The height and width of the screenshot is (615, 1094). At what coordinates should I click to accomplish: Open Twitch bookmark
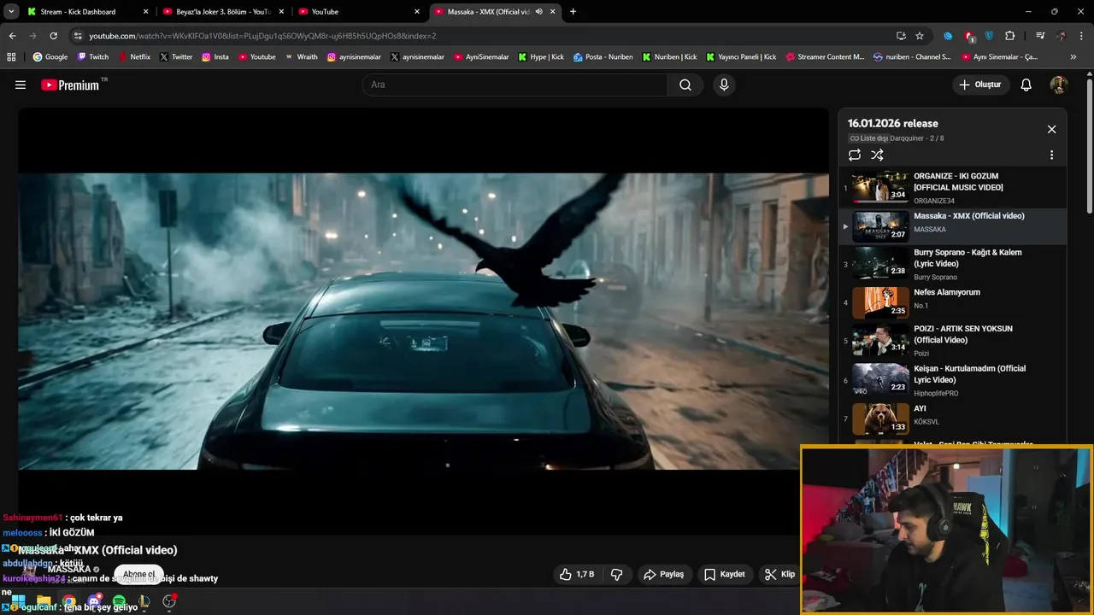tap(92, 57)
